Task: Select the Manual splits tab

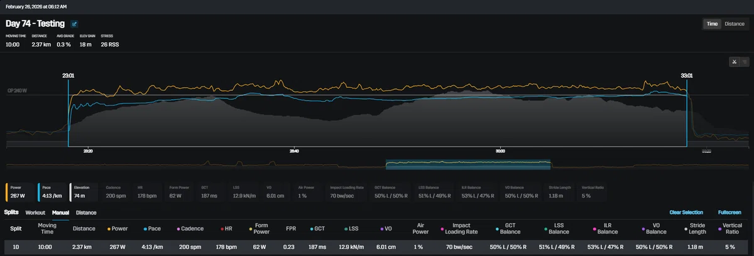Action: coord(60,213)
